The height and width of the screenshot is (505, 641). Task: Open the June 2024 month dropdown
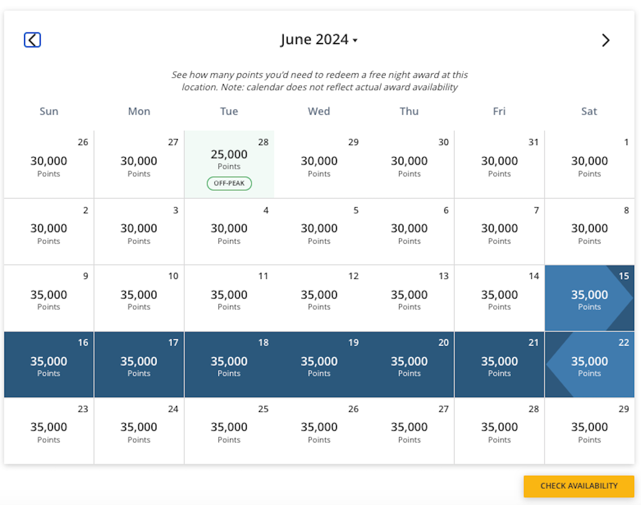[x=319, y=40]
